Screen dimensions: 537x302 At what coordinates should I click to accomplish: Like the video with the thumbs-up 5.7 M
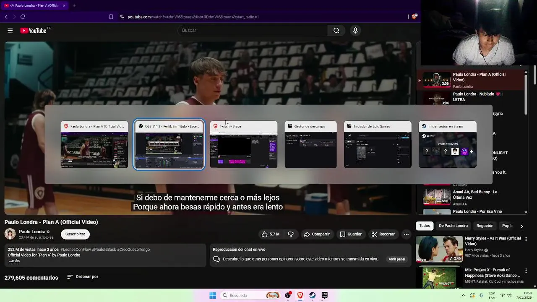pyautogui.click(x=271, y=234)
